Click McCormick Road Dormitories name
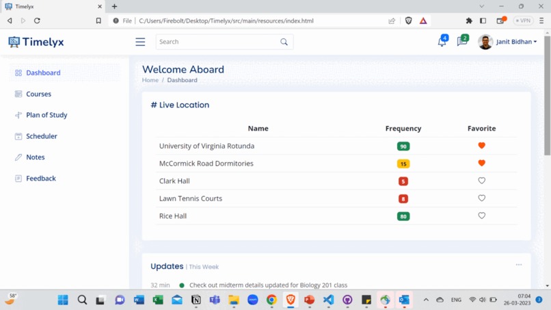551x310 pixels. (206, 164)
